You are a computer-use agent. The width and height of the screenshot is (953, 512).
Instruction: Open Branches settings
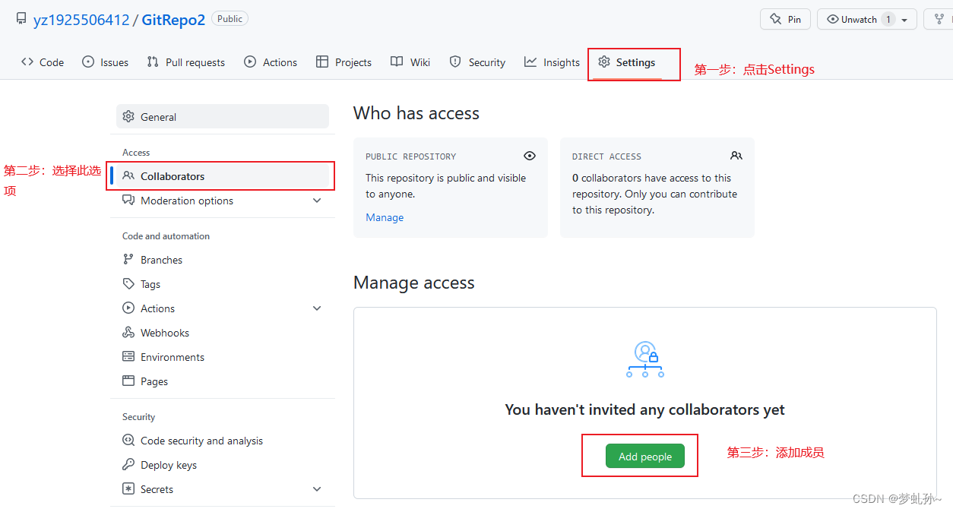point(223,260)
